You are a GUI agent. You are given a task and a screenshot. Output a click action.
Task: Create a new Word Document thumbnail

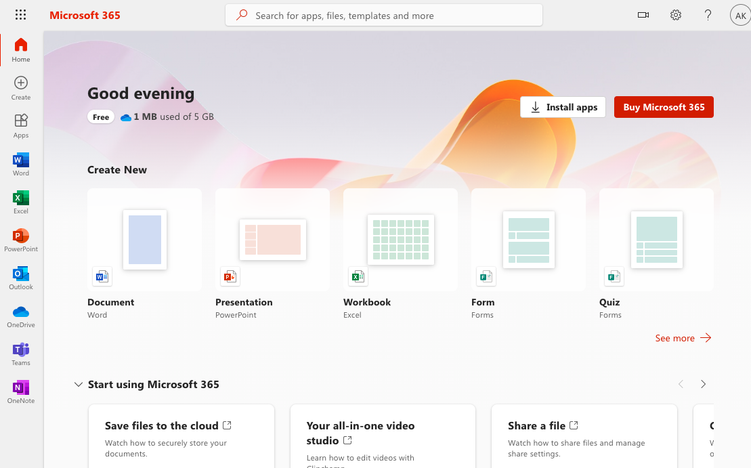pos(145,240)
